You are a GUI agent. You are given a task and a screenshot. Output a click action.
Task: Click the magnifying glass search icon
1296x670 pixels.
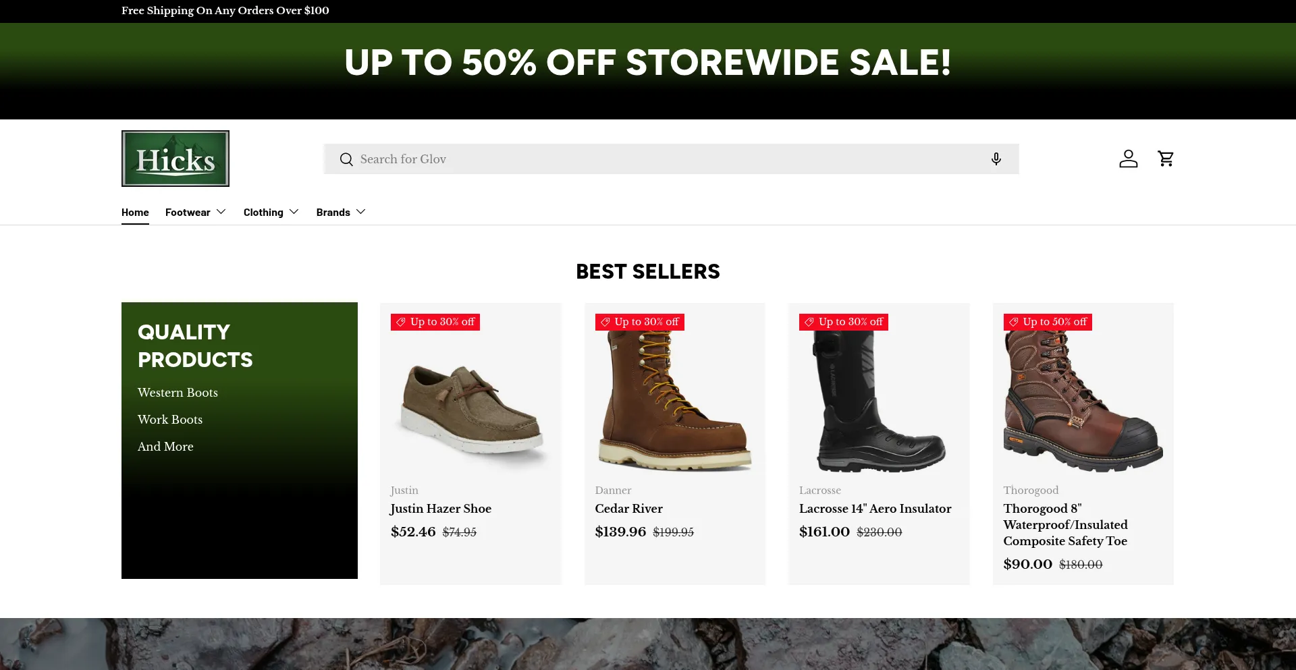pos(346,159)
